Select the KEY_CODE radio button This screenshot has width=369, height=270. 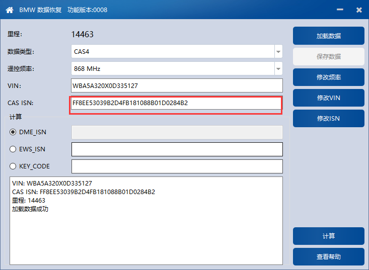[x=13, y=166]
